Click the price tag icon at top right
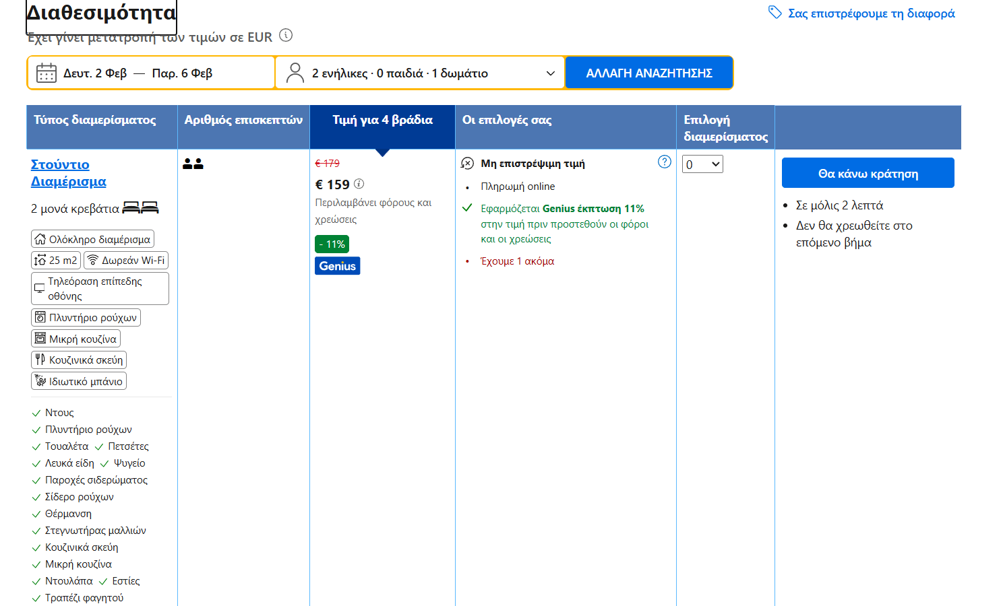The image size is (1001, 606). coord(775,13)
